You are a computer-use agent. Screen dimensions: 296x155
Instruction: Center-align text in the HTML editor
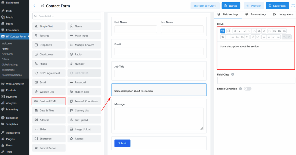click(x=268, y=37)
